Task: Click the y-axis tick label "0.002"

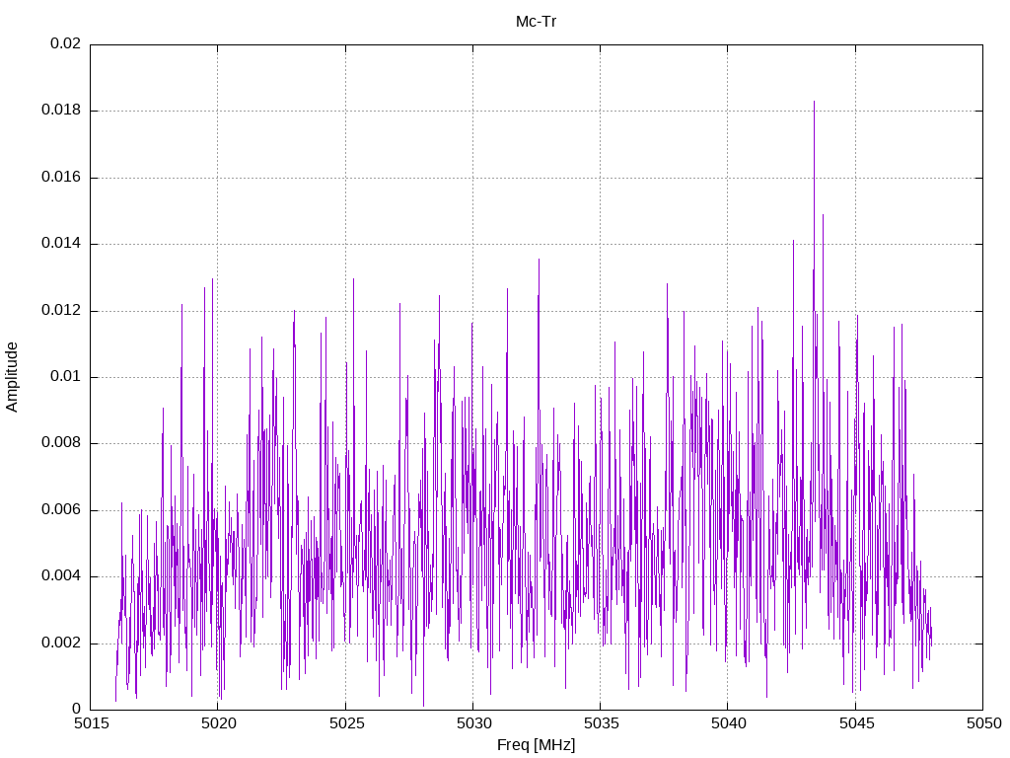Action: pyautogui.click(x=62, y=644)
